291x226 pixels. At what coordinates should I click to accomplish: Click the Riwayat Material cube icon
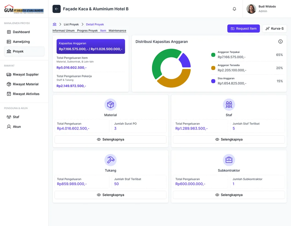(9, 84)
